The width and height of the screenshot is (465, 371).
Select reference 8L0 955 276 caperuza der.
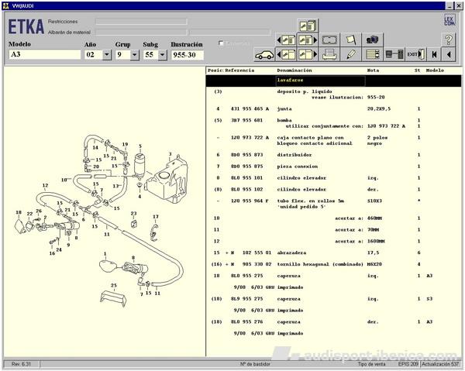[x=333, y=321]
